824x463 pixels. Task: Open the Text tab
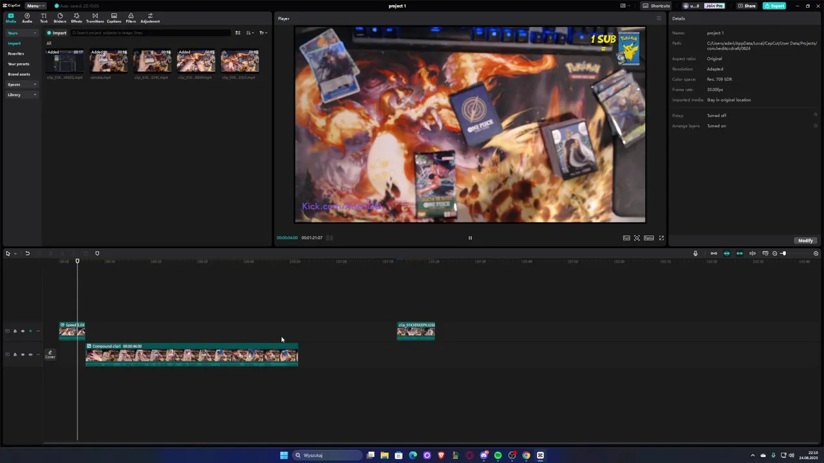coord(44,18)
